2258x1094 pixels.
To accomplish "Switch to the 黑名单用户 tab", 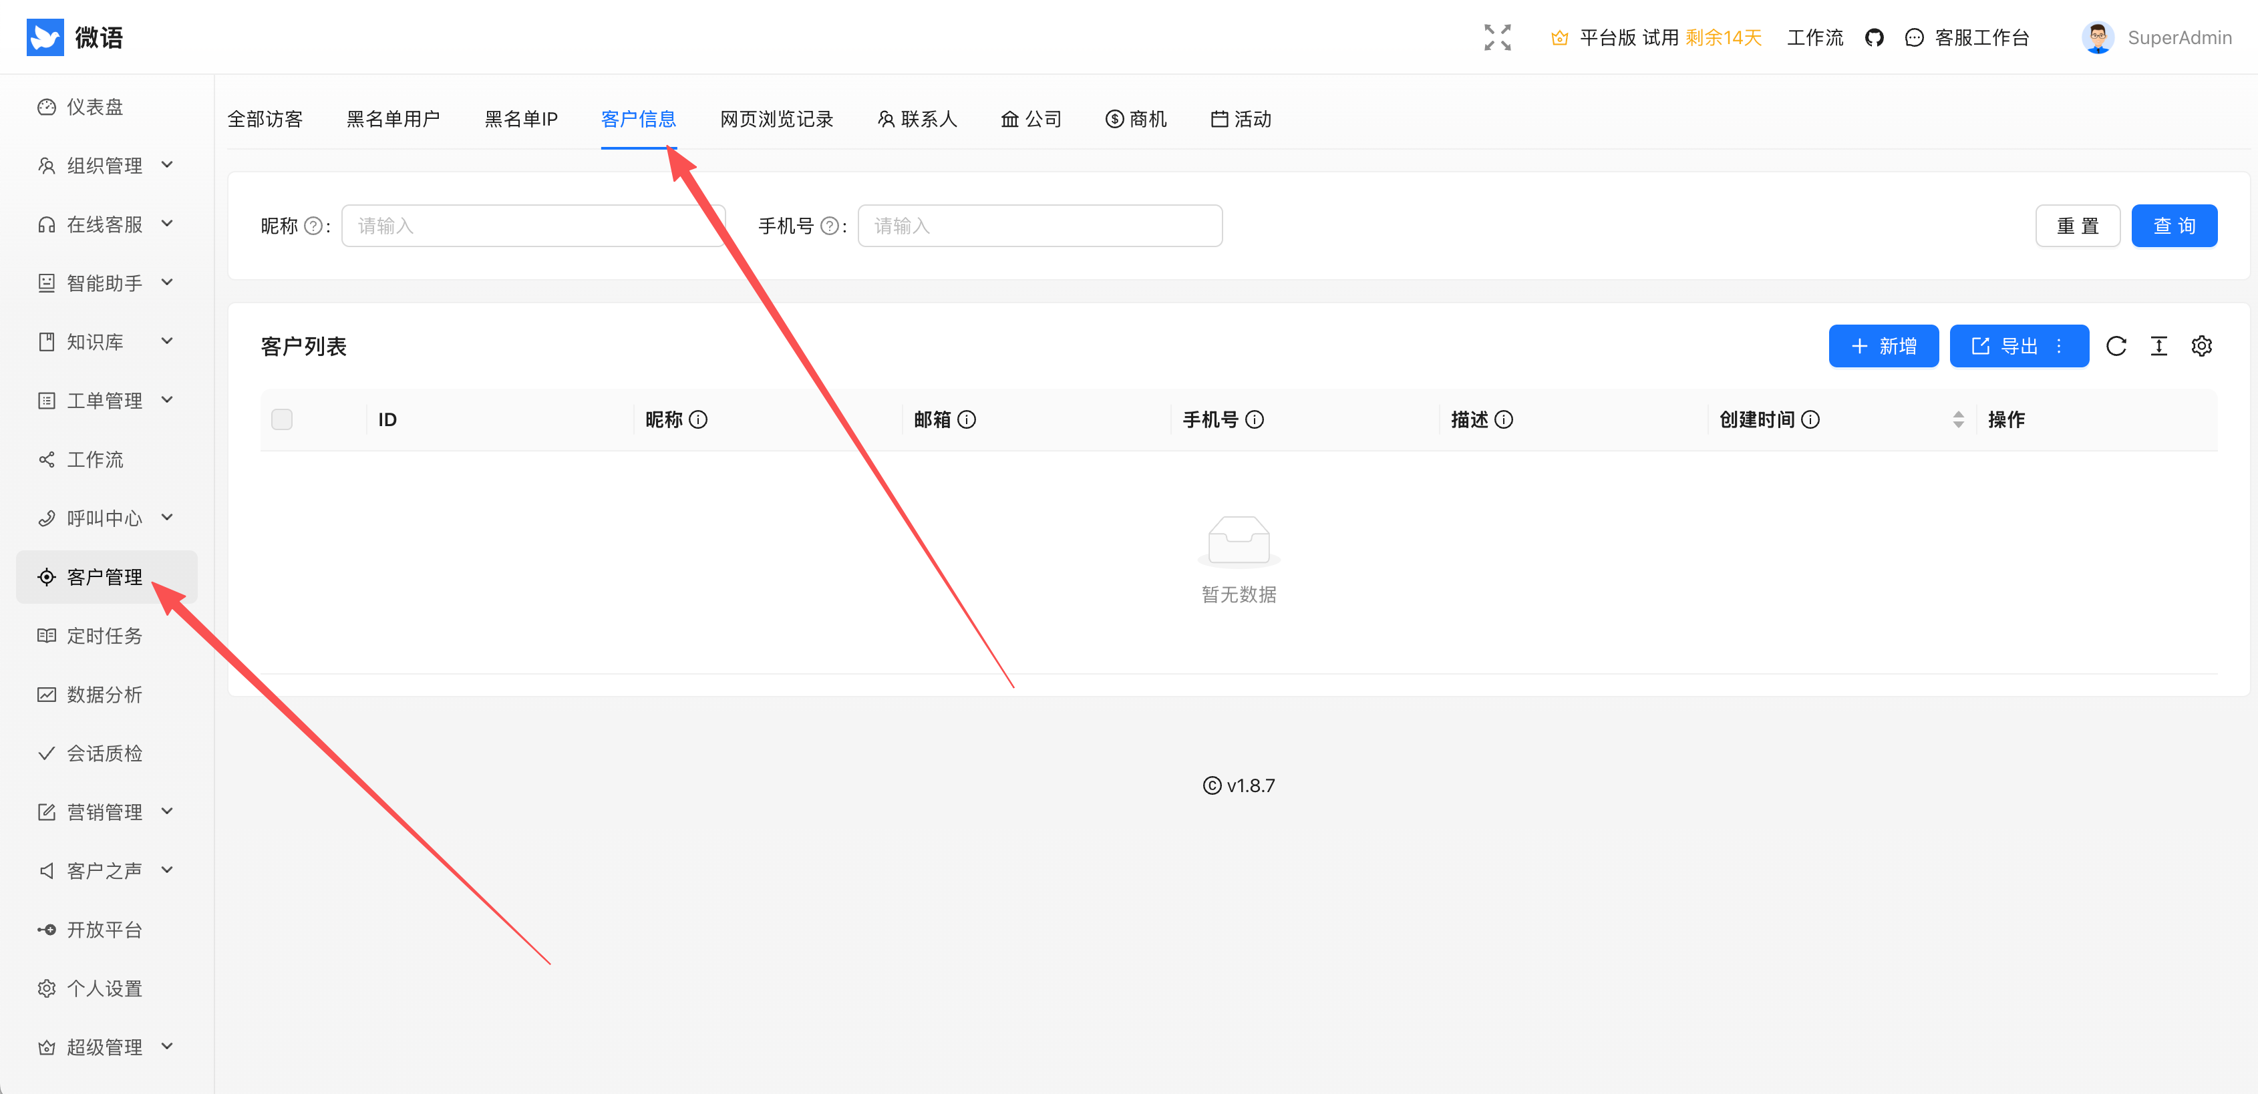I will [393, 119].
